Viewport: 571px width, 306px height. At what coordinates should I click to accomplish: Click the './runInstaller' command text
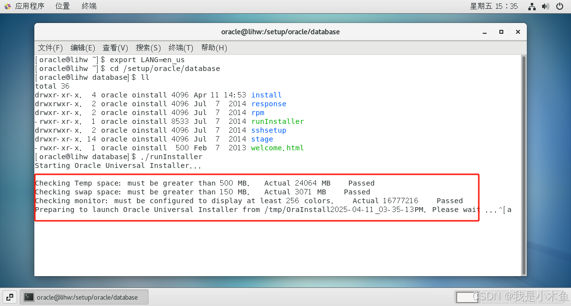point(171,157)
